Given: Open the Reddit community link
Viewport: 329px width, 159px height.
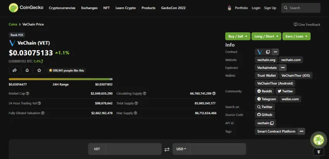Looking at the screenshot, I should [x=265, y=91].
